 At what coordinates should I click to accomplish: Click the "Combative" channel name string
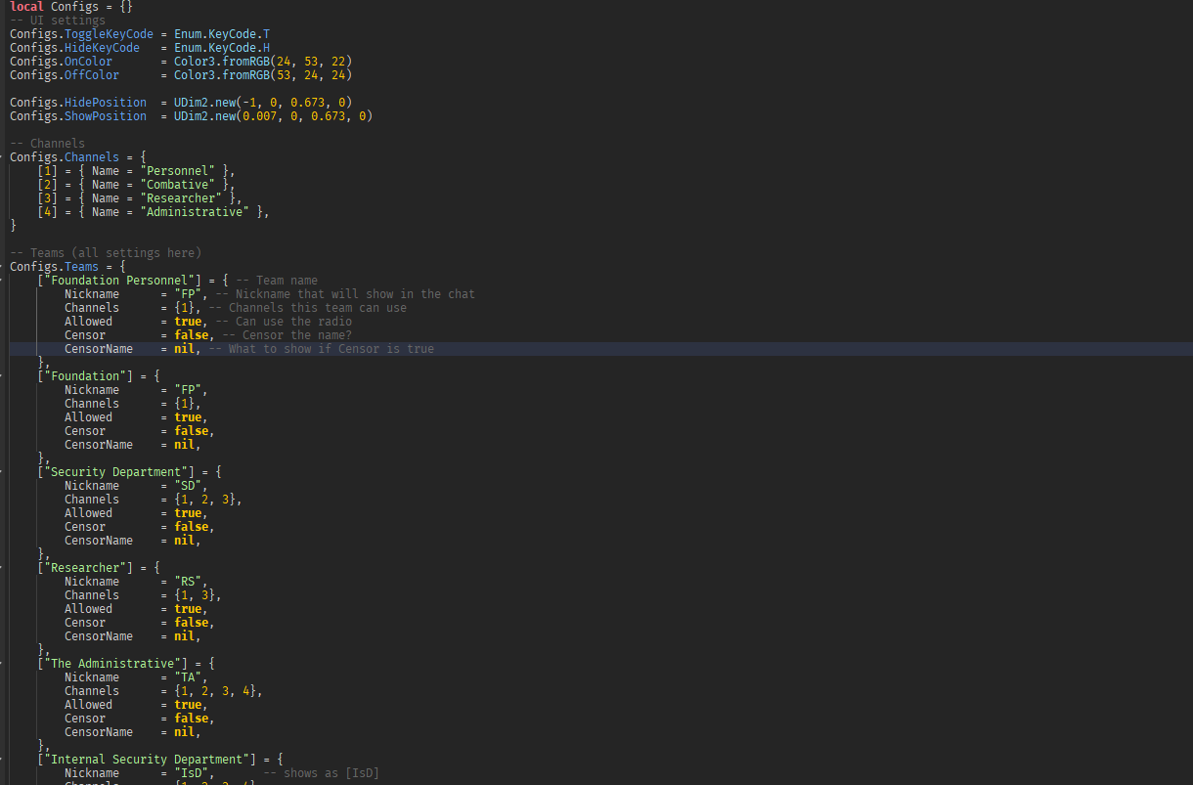(x=178, y=185)
